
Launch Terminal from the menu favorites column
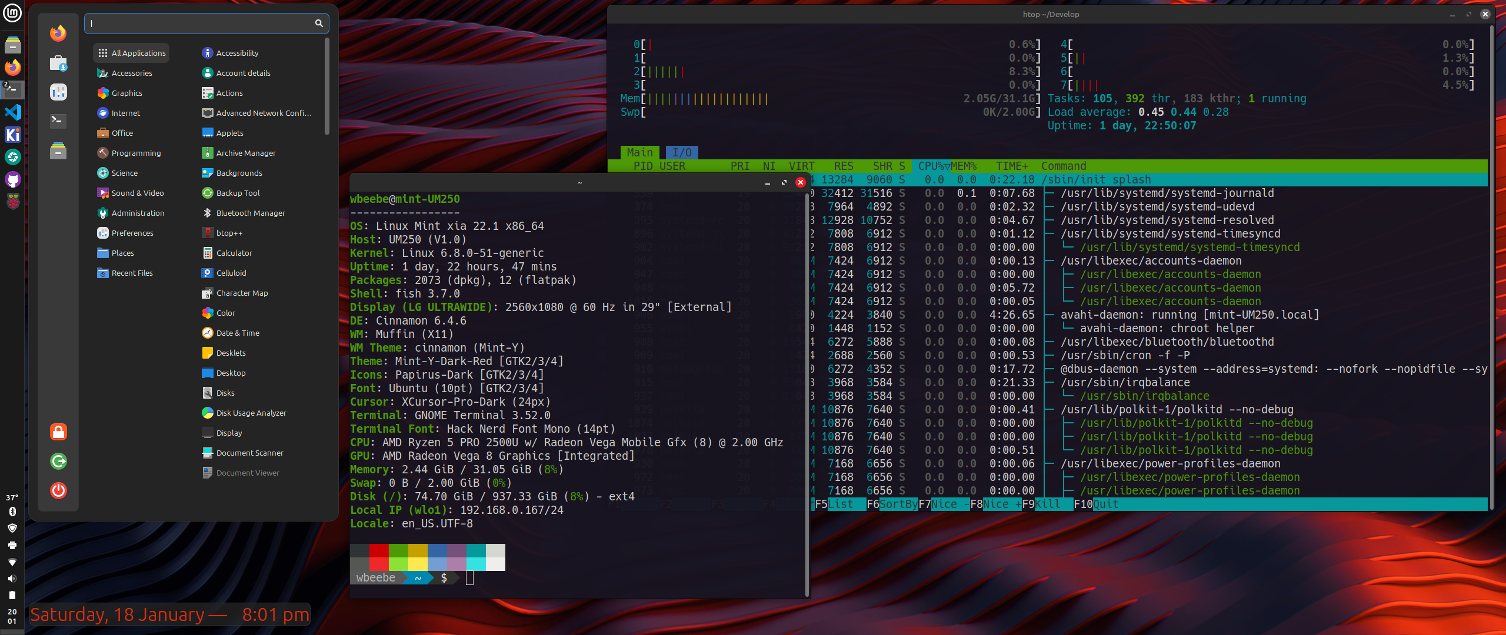(58, 121)
